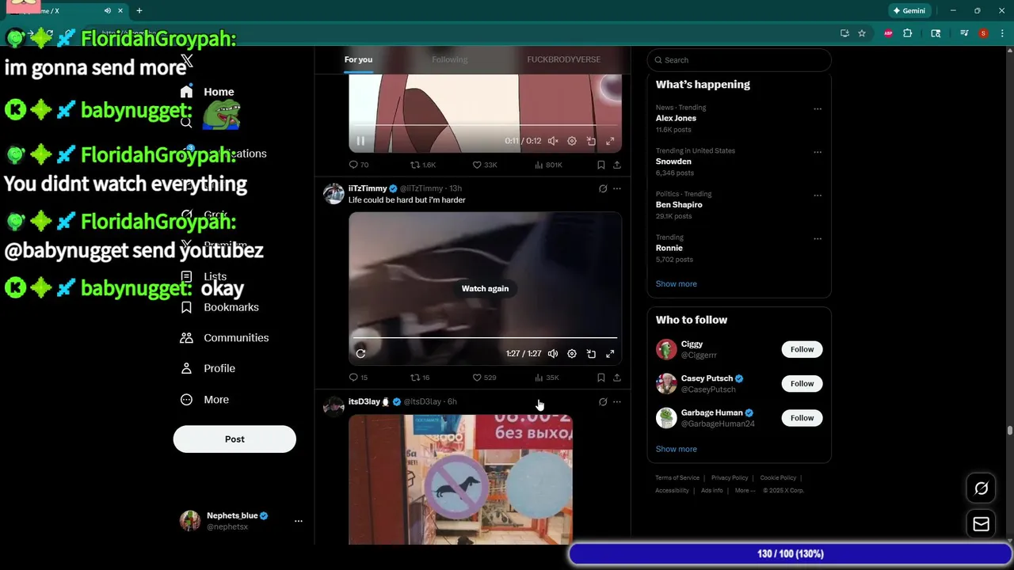The image size is (1014, 570).
Task: Toggle picture-in-picture on top video
Action: (591, 141)
